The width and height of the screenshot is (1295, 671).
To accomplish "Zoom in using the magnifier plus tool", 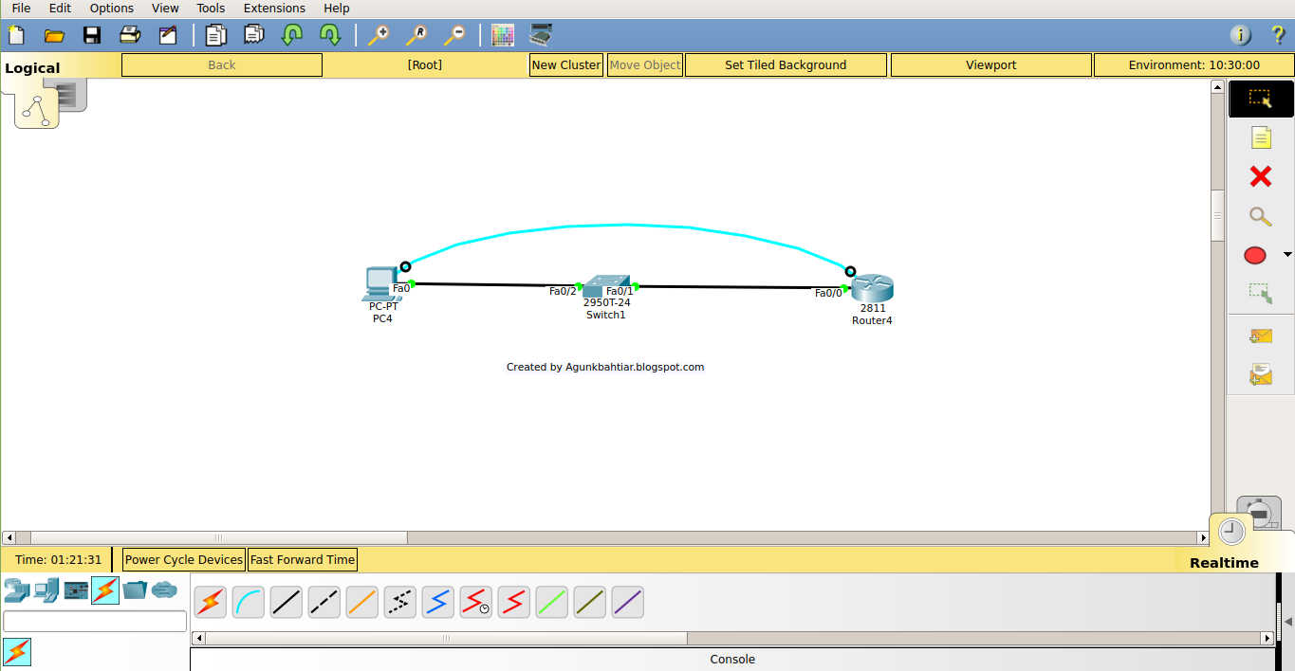I will pos(379,34).
